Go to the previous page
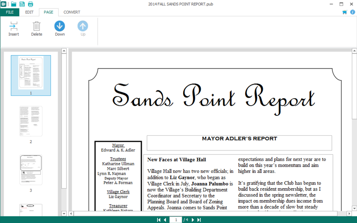Screen dimensions: 357x223 [x=165, y=220]
